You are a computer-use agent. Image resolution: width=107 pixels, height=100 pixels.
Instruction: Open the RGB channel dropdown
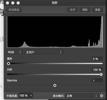tap(15, 52)
